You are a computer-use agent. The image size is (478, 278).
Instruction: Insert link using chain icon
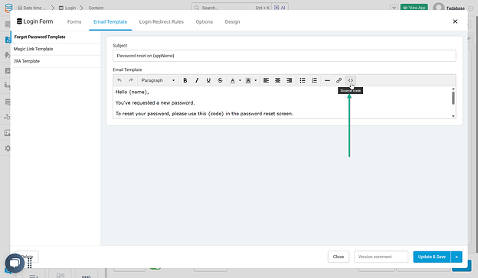[x=339, y=80]
